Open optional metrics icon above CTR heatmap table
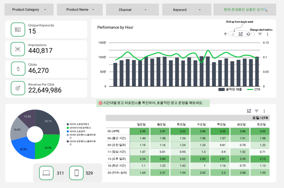This screenshot has height=188, width=284. pos(249,111)
